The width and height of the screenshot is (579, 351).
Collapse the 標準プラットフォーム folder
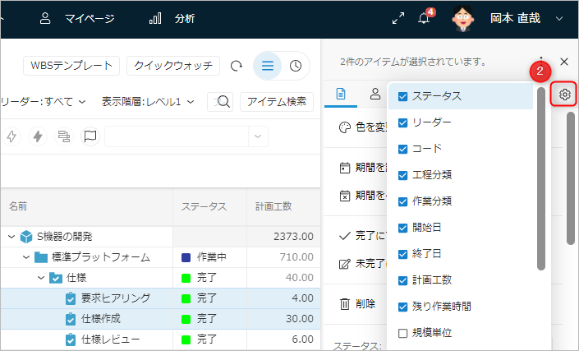point(25,257)
